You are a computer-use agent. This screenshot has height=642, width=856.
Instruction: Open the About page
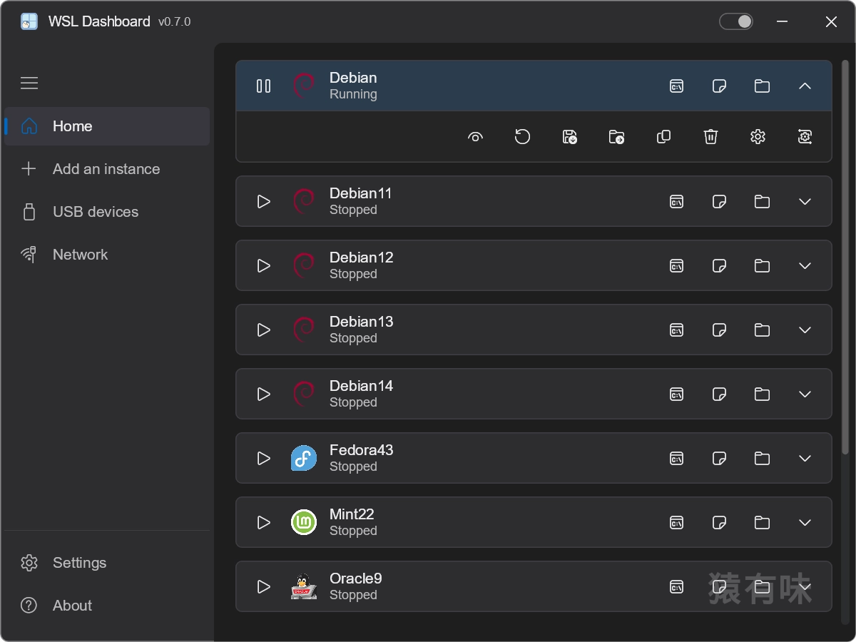coord(107,606)
